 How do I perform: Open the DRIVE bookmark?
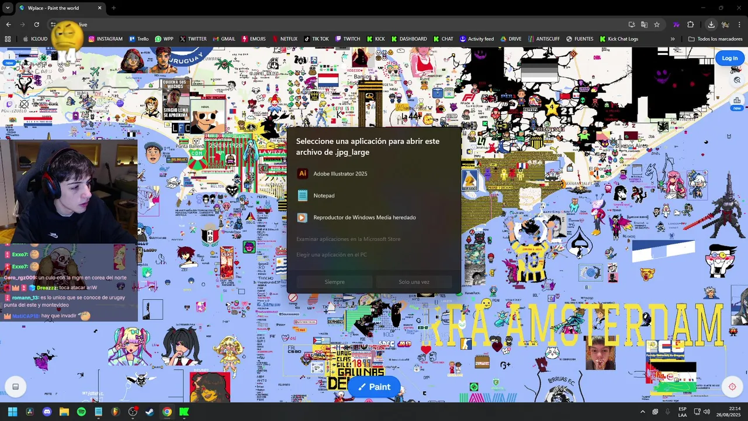(x=510, y=39)
